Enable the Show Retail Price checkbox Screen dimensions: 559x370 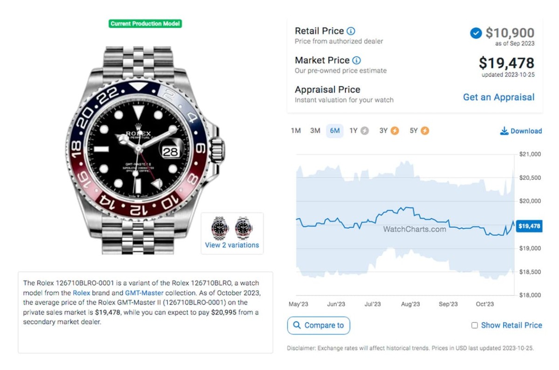tap(475, 325)
